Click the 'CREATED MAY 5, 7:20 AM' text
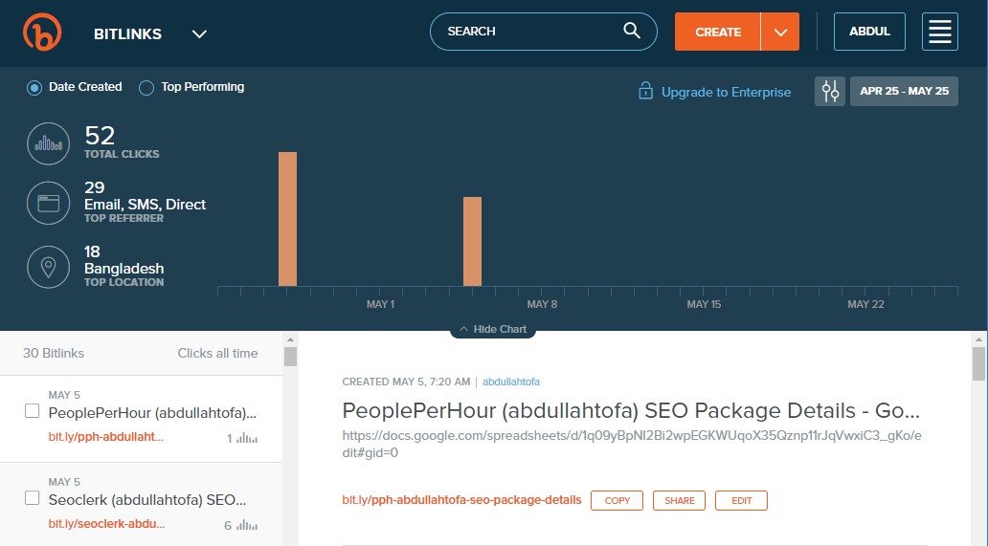Image resolution: width=988 pixels, height=546 pixels. point(406,382)
